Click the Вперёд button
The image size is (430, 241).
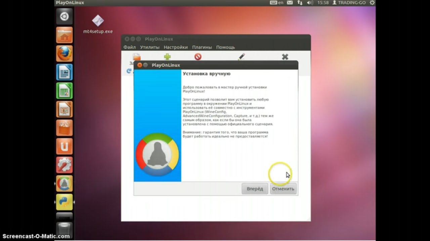[x=255, y=189]
